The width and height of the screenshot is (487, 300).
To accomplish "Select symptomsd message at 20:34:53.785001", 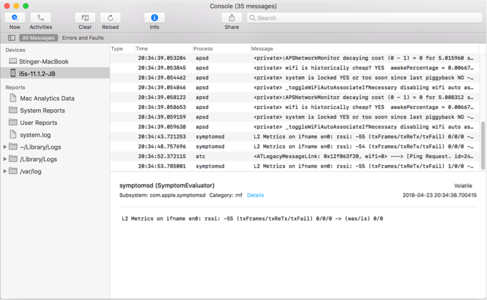I will point(295,166).
